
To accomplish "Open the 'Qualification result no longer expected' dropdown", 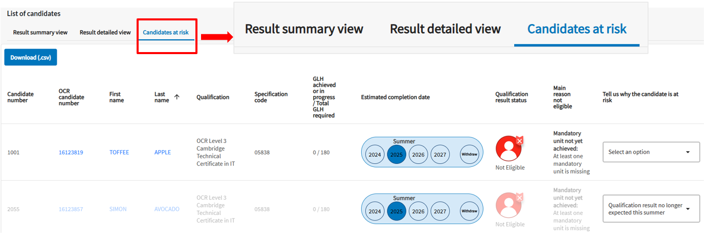I will pyautogui.click(x=651, y=209).
